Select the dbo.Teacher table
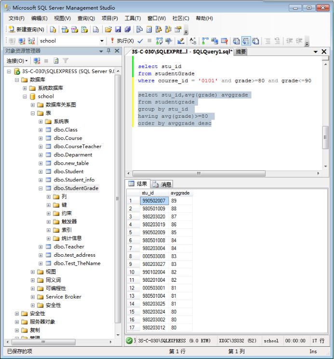334x359 pixels. click(x=69, y=247)
